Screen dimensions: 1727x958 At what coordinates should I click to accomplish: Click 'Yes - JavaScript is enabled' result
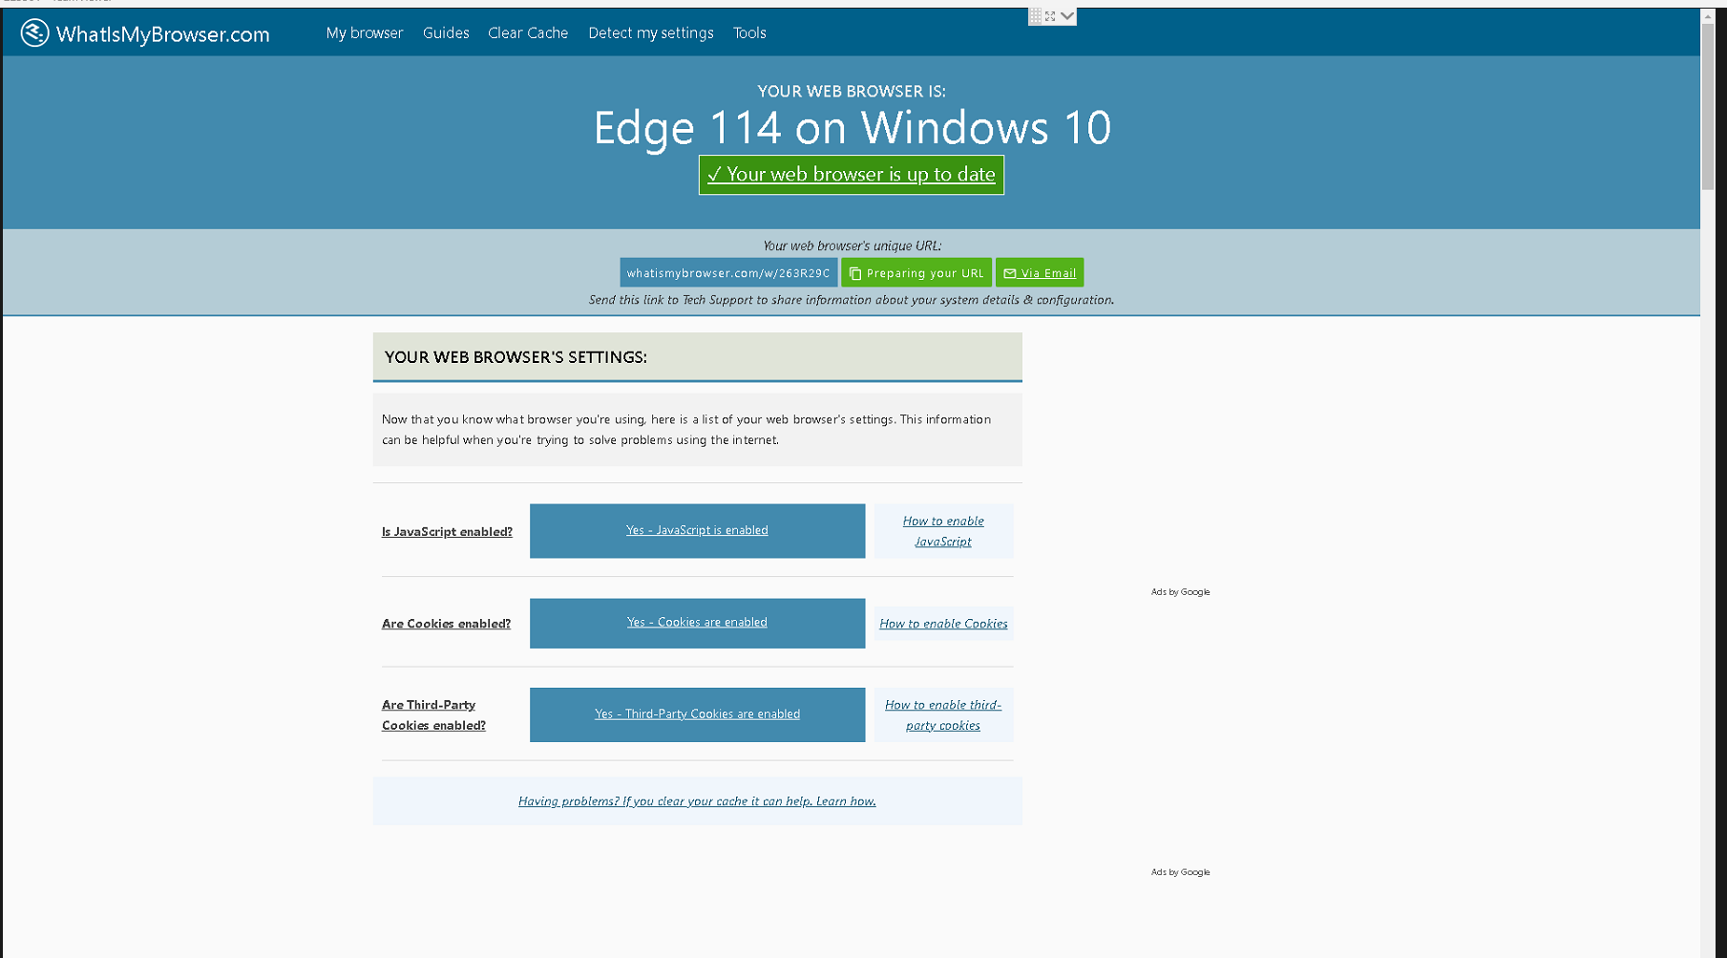tap(697, 530)
